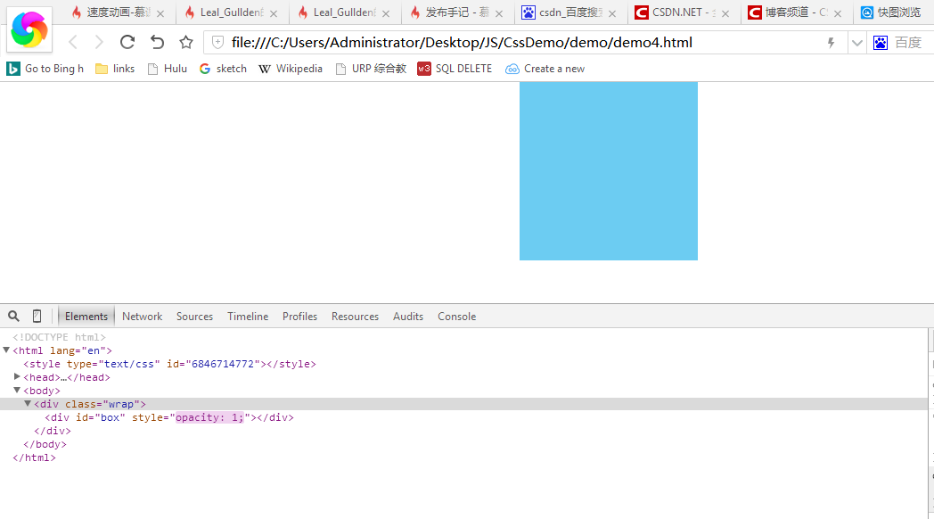Switch to the 博客频道 tab
Image resolution: width=934 pixels, height=519 pixels.
point(796,12)
